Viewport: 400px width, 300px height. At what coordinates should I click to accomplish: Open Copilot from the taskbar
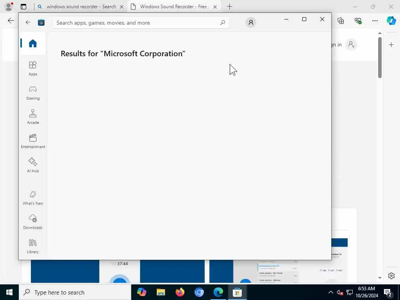(141, 292)
